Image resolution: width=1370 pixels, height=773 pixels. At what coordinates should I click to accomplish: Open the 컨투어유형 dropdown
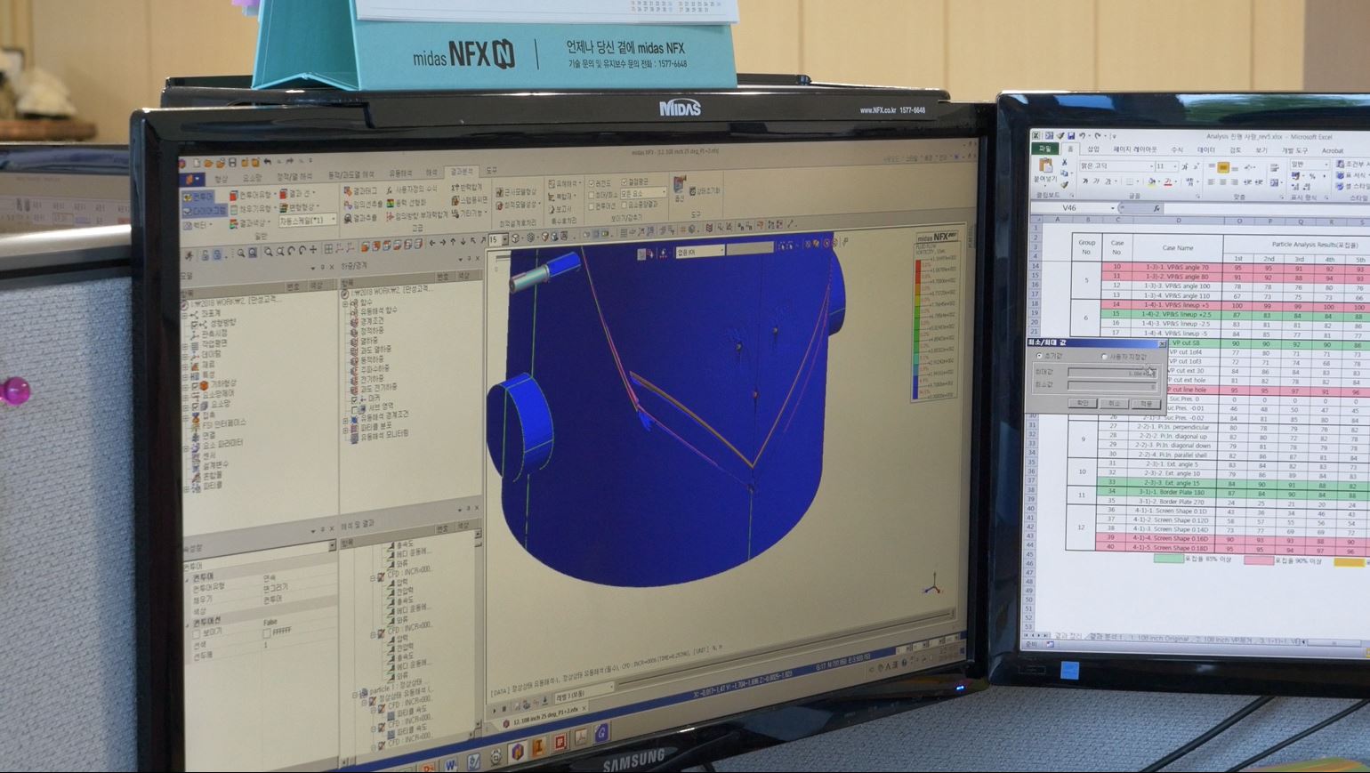pyautogui.click(x=254, y=195)
